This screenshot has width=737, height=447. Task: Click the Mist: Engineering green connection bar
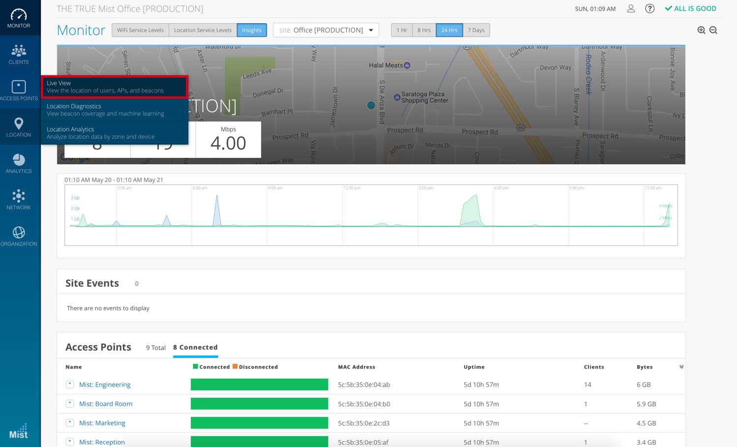pyautogui.click(x=259, y=385)
